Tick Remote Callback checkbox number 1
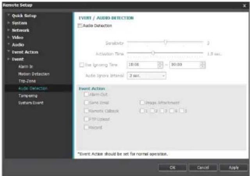 pos(142,111)
